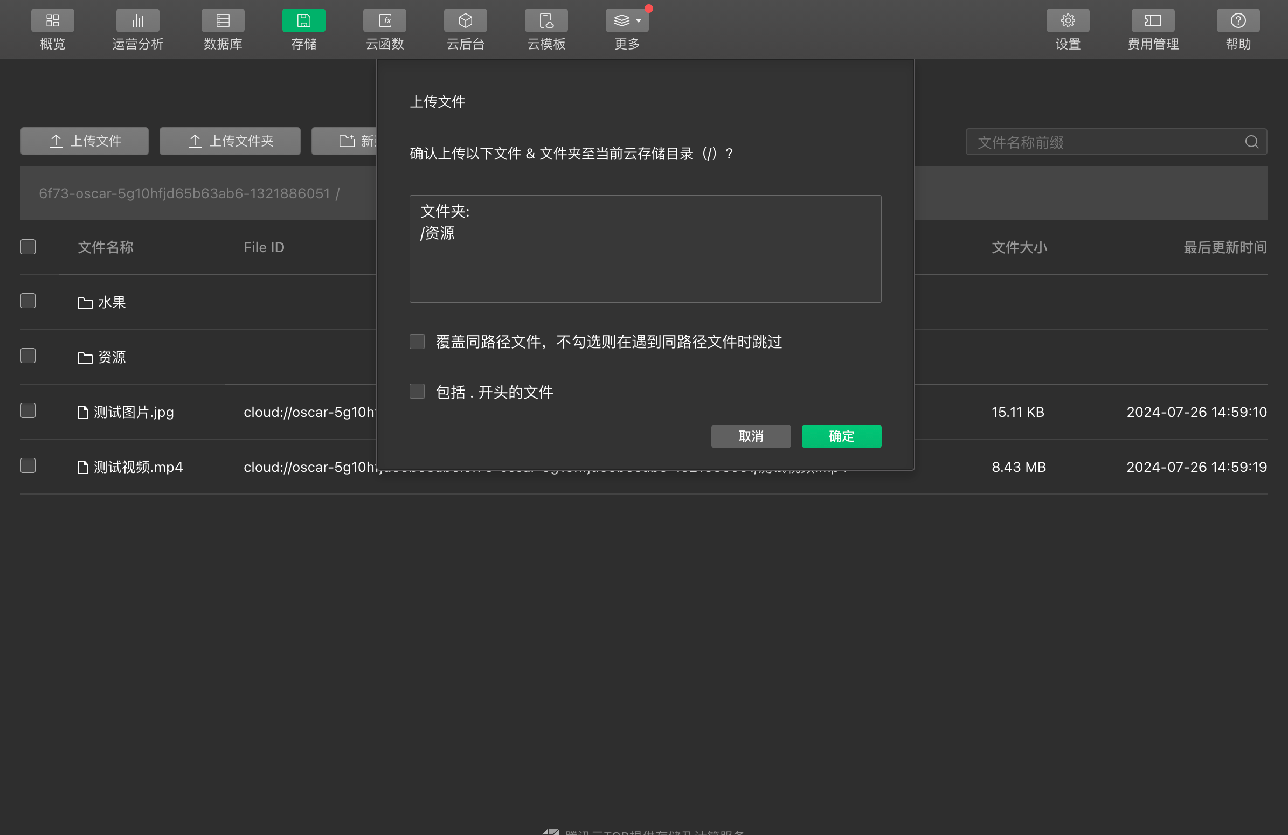Image resolution: width=1288 pixels, height=835 pixels.
Task: Open 帮助 help icon
Action: (x=1238, y=20)
